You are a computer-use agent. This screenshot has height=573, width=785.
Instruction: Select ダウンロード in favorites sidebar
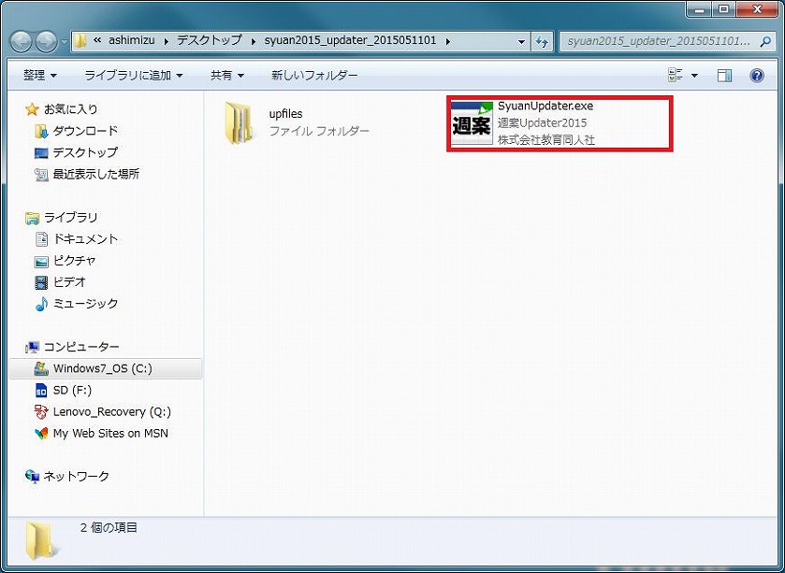(85, 131)
